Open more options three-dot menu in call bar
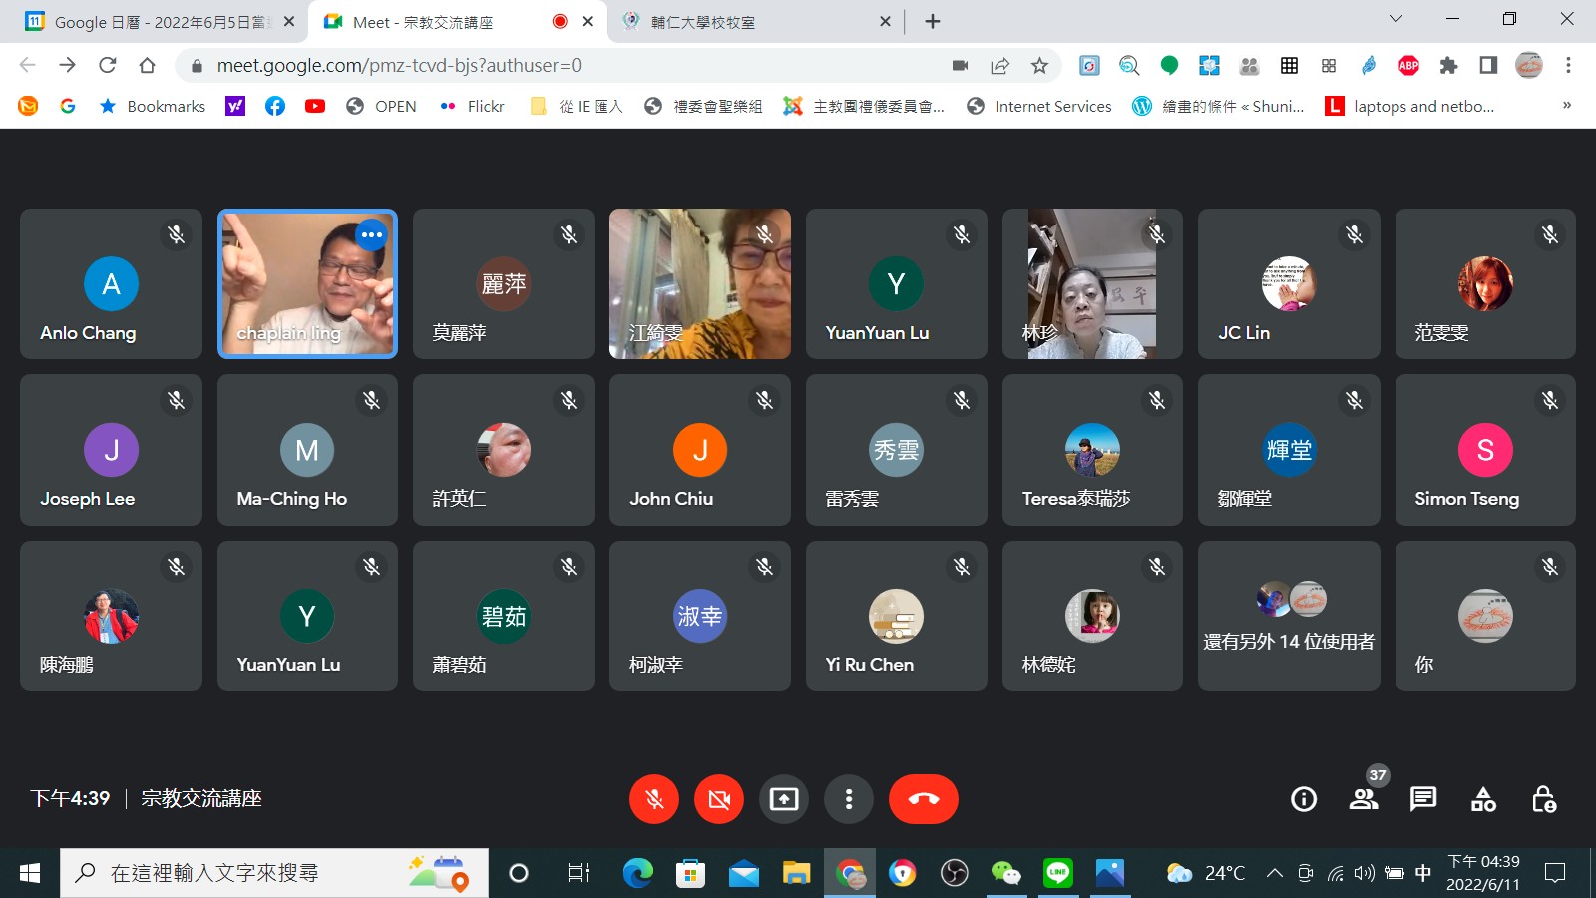This screenshot has width=1596, height=898. click(849, 799)
